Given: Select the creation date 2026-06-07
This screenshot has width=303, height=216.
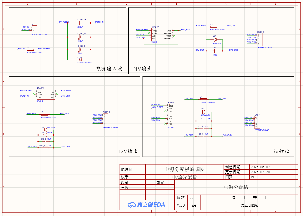Looking at the screenshot, I should [x=260, y=167].
